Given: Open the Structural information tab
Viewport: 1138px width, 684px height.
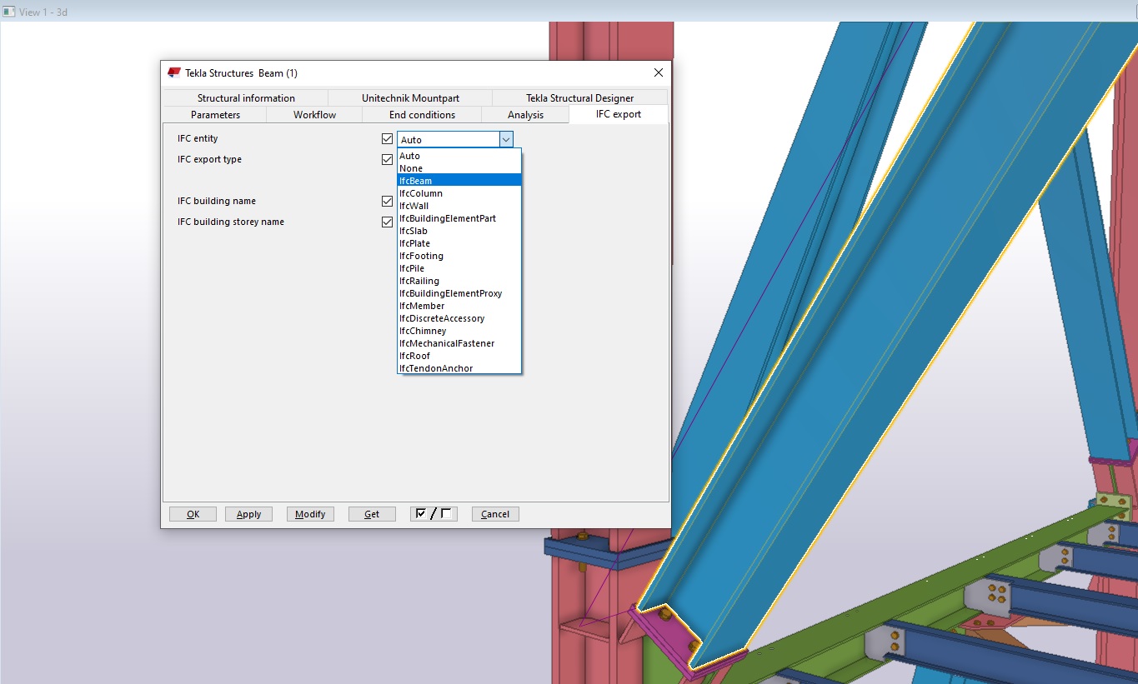Looking at the screenshot, I should click(246, 97).
